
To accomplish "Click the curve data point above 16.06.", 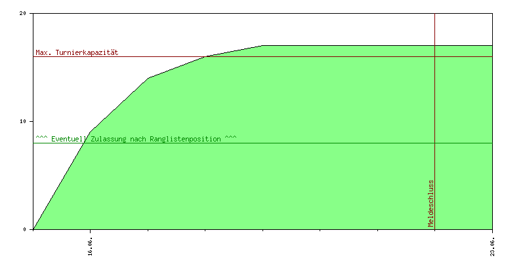I will tap(91, 132).
